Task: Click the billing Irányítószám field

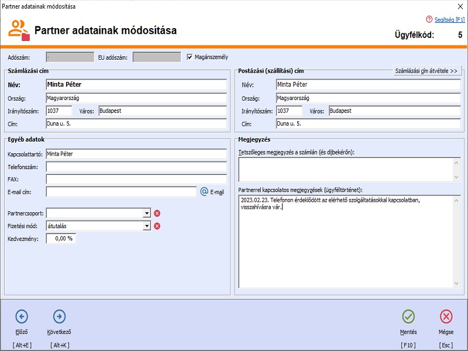Action: [58, 111]
